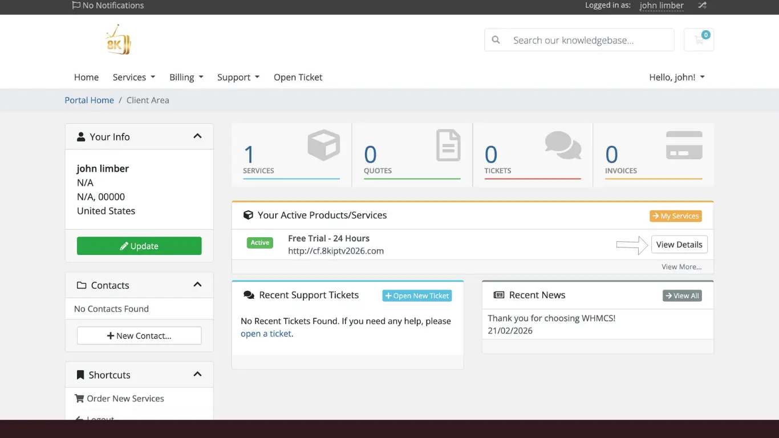Click the No Notifications flag icon
The width and height of the screenshot is (779, 438).
(x=76, y=5)
